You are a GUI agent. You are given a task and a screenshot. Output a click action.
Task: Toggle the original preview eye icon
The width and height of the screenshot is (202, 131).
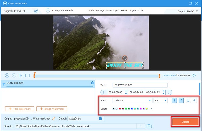click(36, 11)
